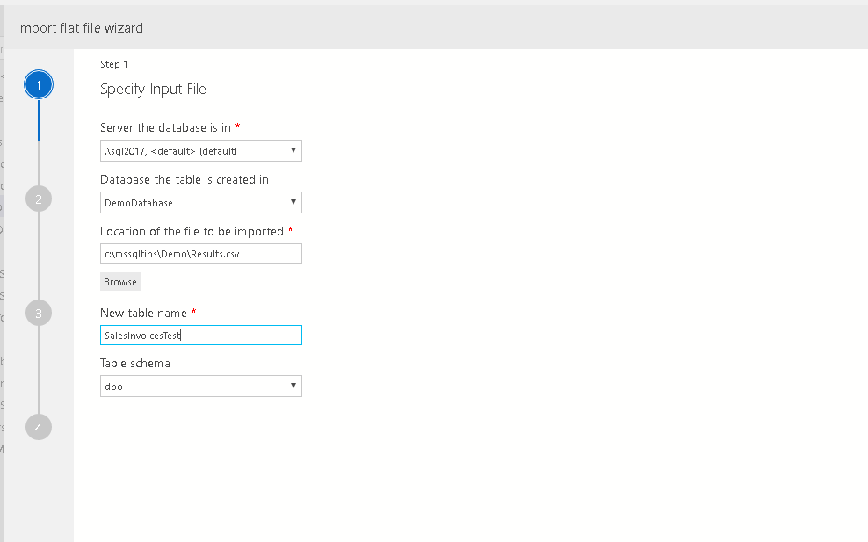Open the server selection dropdown

coord(201,150)
